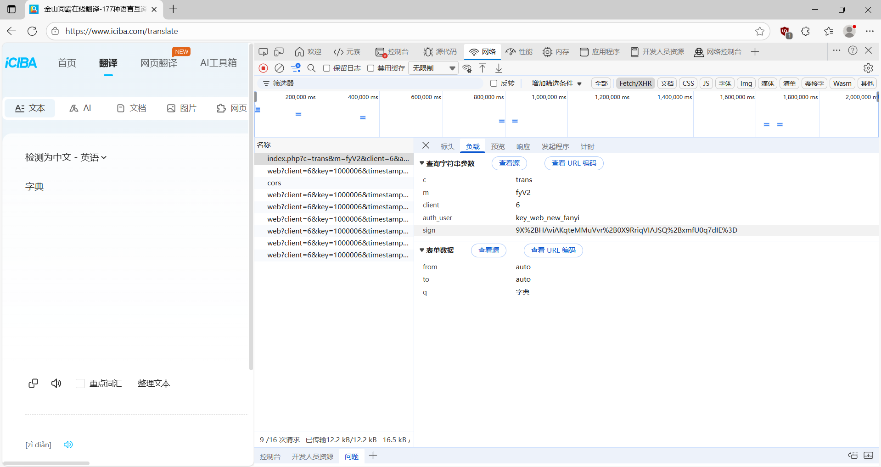Open AI工具箱 nav link
The width and height of the screenshot is (881, 467).
pyautogui.click(x=219, y=63)
